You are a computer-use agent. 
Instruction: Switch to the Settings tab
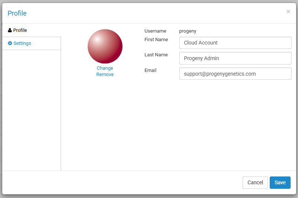[x=22, y=43]
